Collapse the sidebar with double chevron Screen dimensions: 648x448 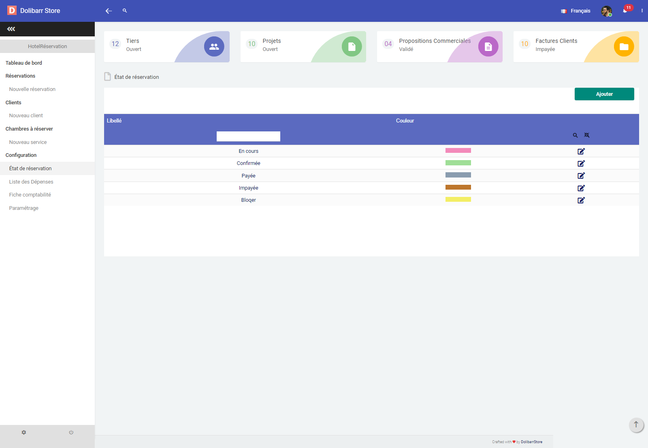(x=11, y=29)
